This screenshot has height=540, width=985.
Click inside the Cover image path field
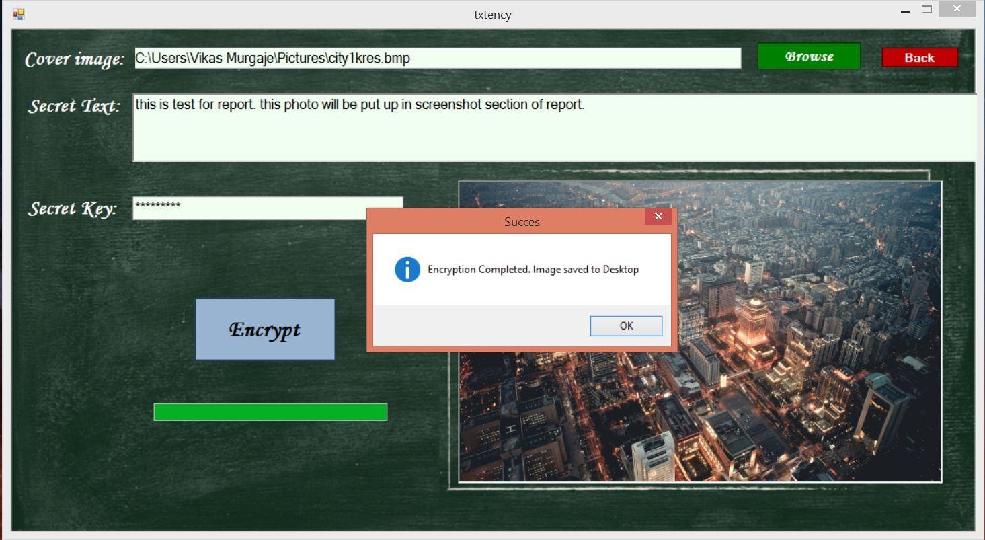[437, 58]
